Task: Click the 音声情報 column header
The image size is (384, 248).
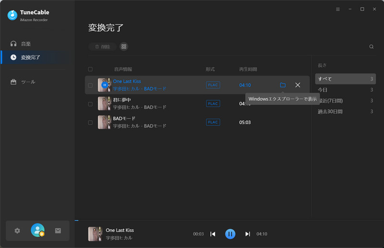Action: [123, 69]
